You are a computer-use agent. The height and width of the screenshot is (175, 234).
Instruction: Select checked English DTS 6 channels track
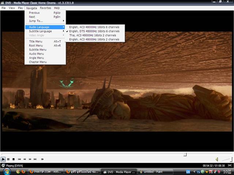[95, 31]
